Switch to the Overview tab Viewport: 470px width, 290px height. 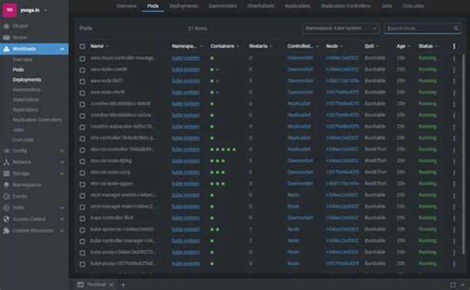126,6
